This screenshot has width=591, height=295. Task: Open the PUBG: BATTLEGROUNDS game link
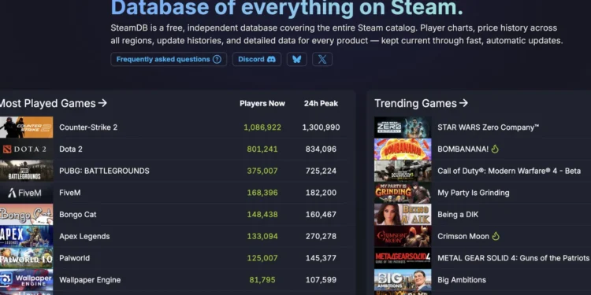tap(104, 171)
